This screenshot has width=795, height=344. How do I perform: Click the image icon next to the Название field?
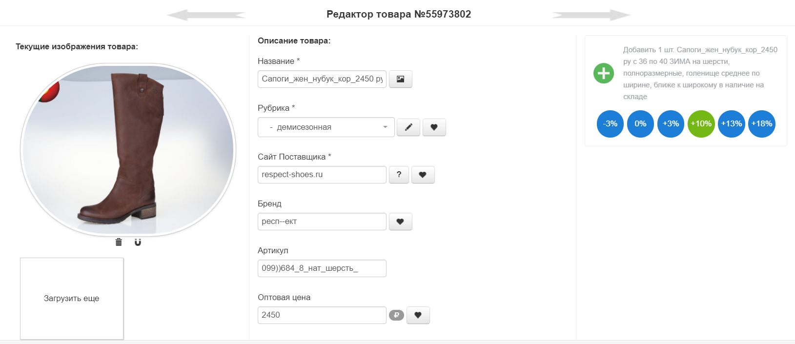click(x=400, y=79)
